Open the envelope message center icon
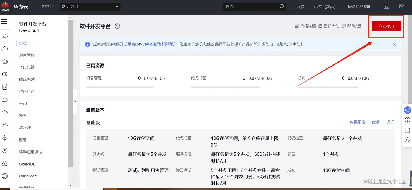The width and height of the screenshot is (412, 190). click(402, 7)
